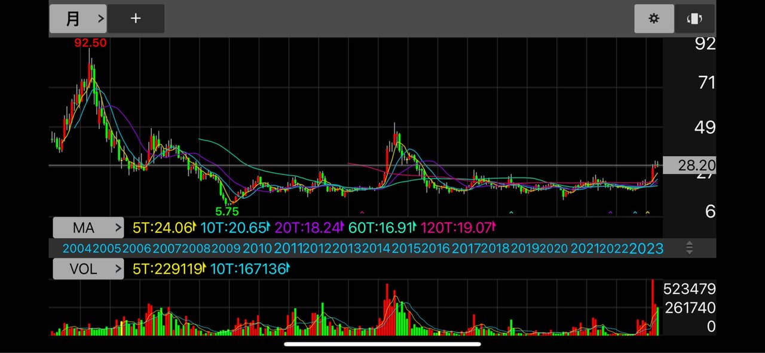Tap the price axis label 49

(x=706, y=127)
